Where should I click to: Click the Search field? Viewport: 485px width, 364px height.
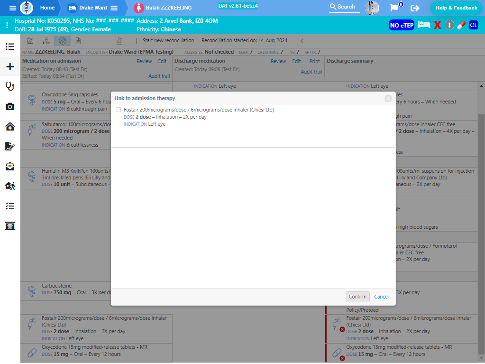pyautogui.click(x=344, y=7)
